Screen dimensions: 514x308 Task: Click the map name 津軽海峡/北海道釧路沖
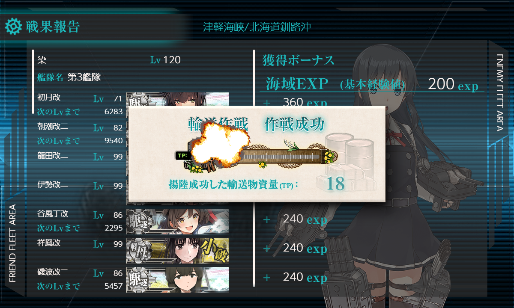[x=257, y=27]
